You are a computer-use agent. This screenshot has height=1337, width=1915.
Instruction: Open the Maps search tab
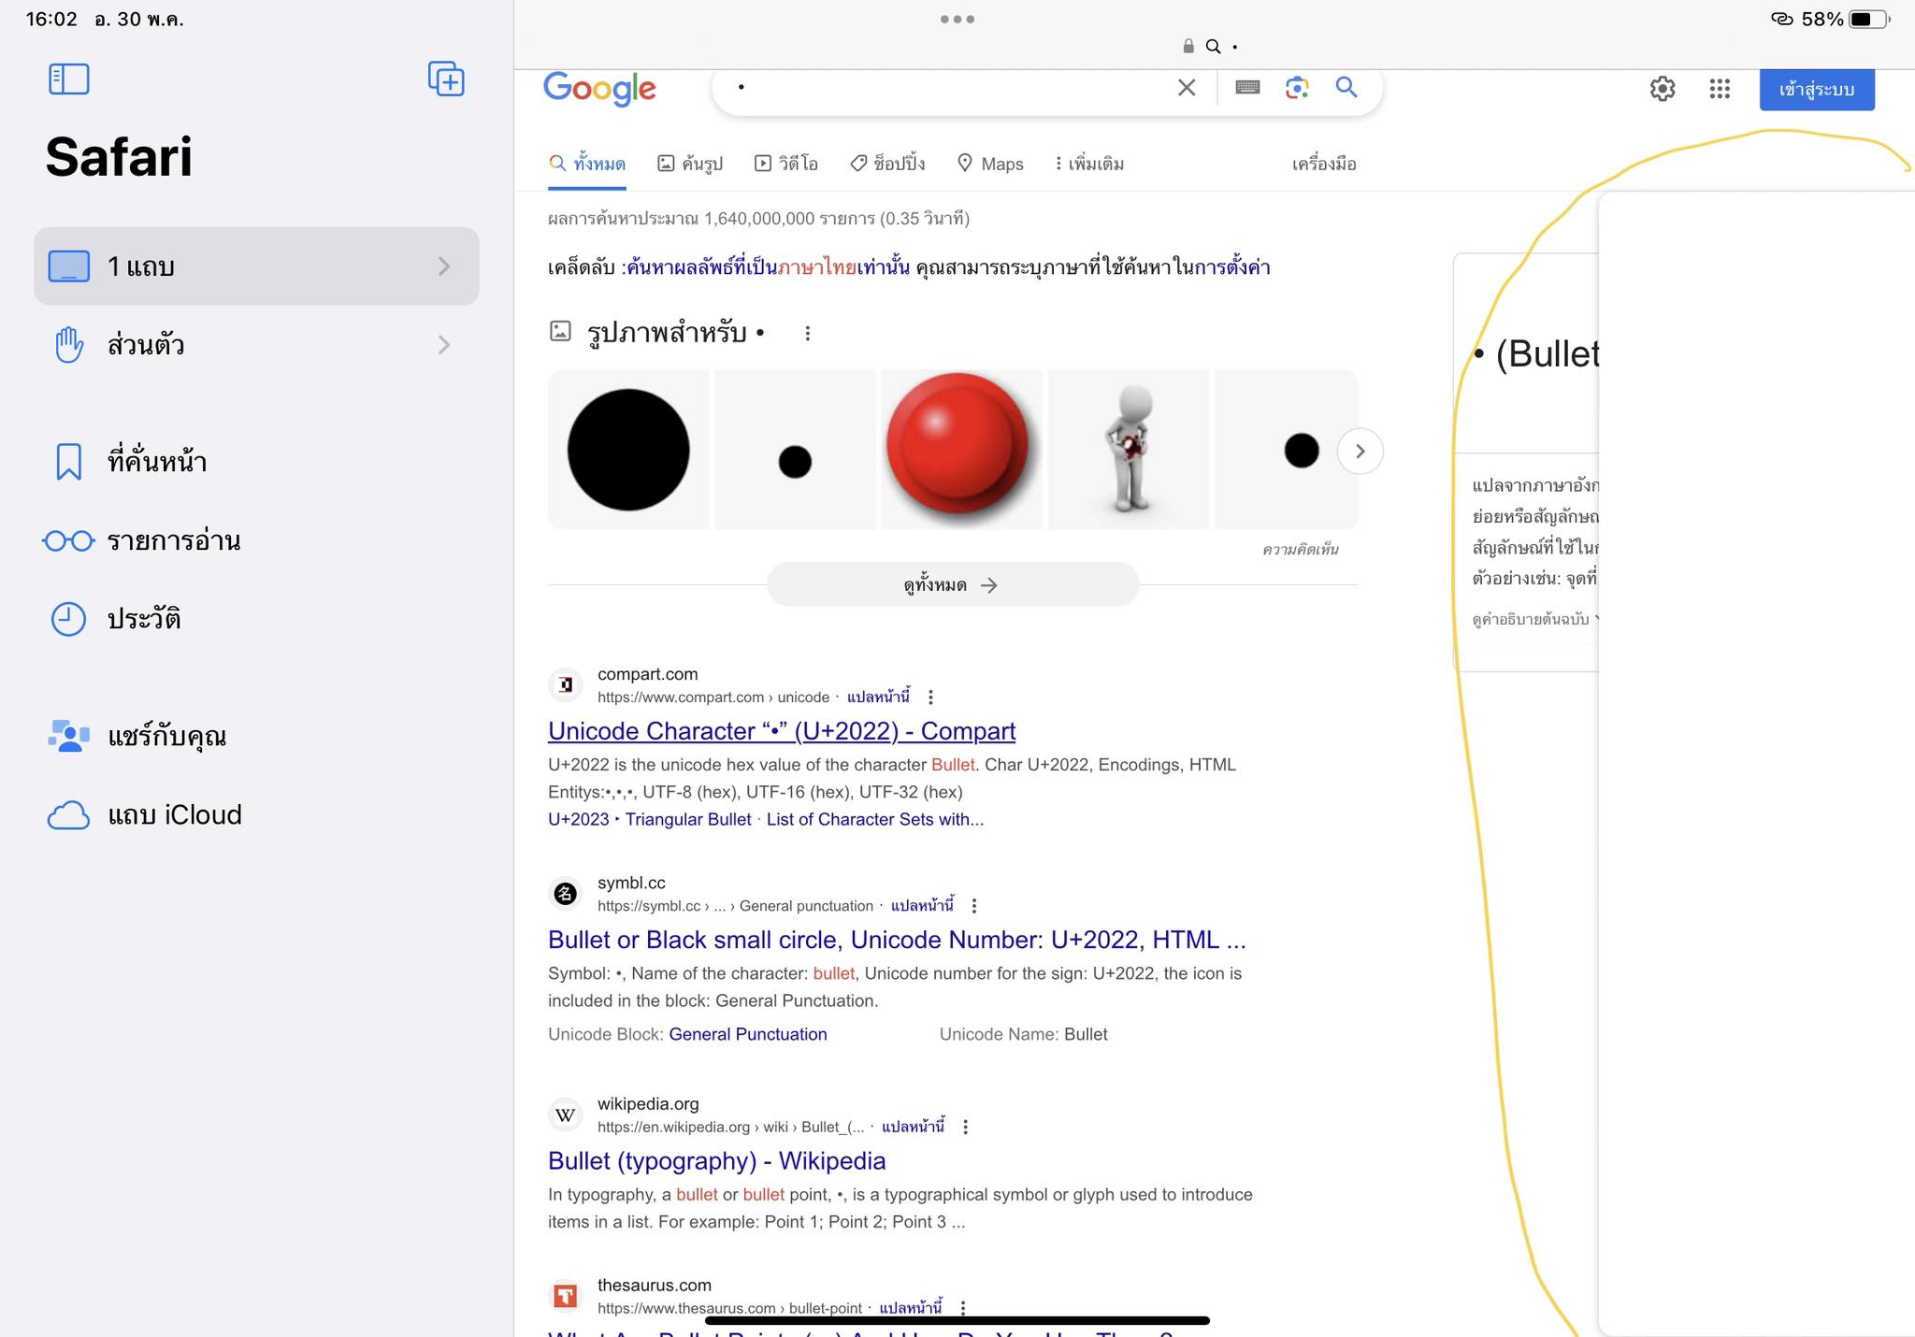[x=990, y=164]
